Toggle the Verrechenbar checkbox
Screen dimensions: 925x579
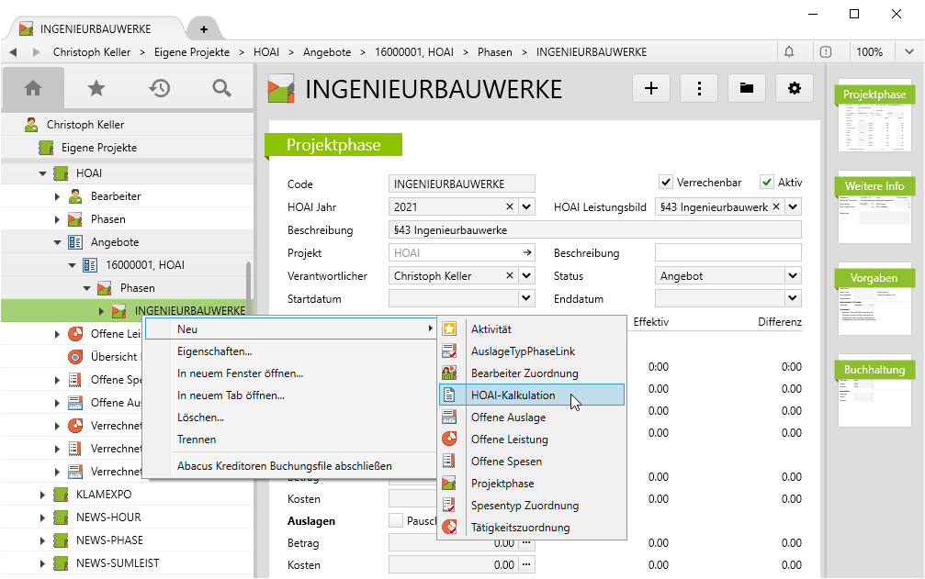pyautogui.click(x=666, y=183)
